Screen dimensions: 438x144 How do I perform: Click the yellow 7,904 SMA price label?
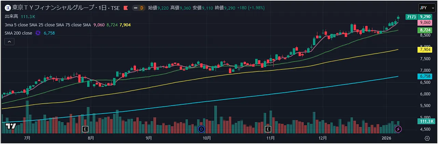tap(425, 50)
